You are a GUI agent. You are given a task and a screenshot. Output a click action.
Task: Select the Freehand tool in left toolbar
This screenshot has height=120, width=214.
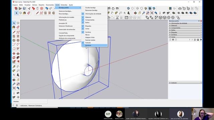click(x=18, y=32)
